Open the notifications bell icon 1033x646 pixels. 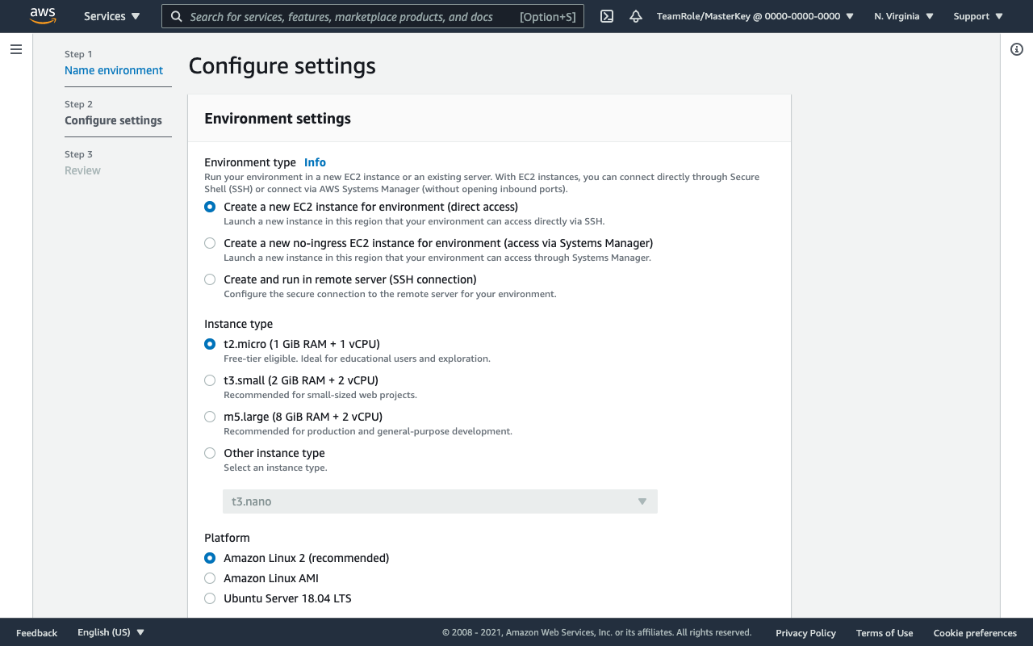coord(636,16)
